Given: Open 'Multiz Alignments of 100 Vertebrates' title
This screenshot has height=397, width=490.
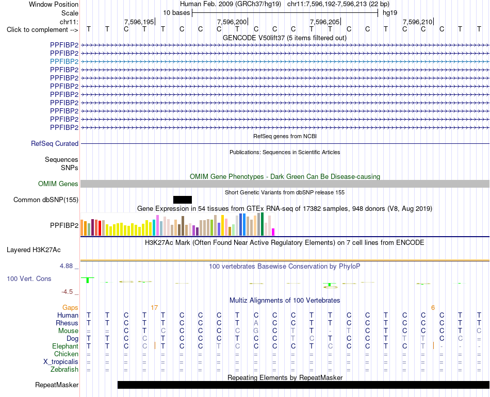Looking at the screenshot, I should click(285, 301).
